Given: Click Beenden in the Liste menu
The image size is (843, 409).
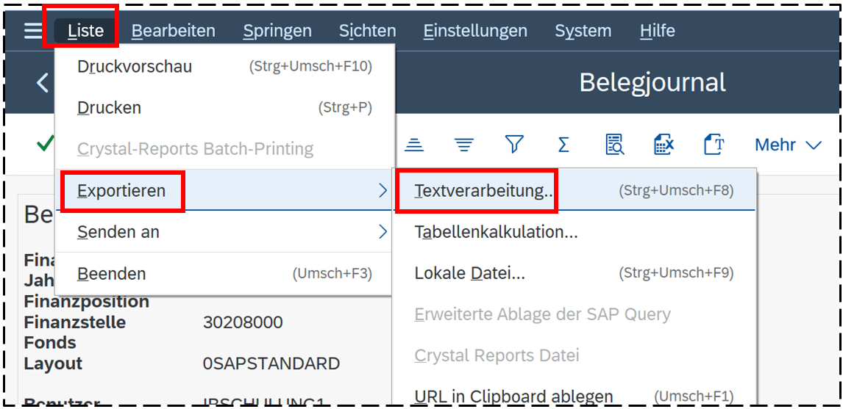Looking at the screenshot, I should click(x=112, y=274).
